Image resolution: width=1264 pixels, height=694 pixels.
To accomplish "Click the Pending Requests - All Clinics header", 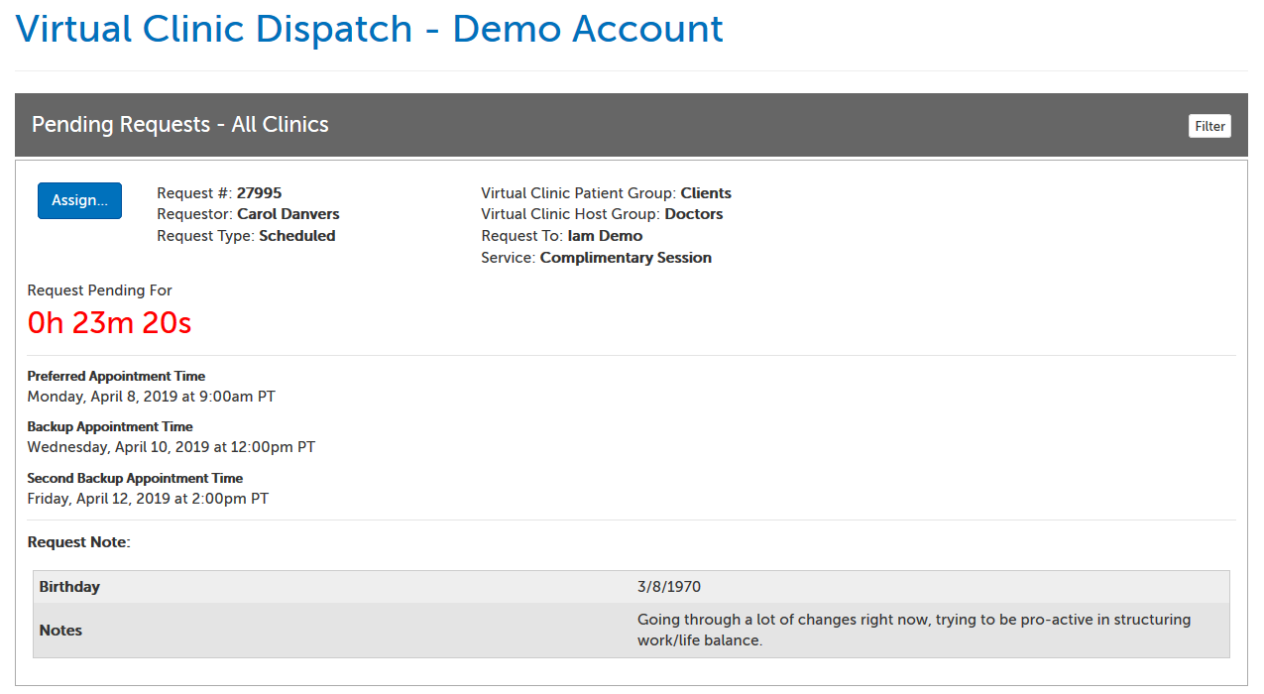I will click(179, 125).
